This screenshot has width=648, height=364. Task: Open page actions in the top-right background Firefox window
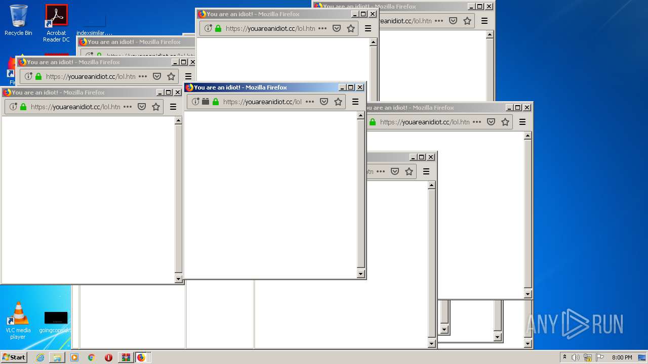pos(439,21)
